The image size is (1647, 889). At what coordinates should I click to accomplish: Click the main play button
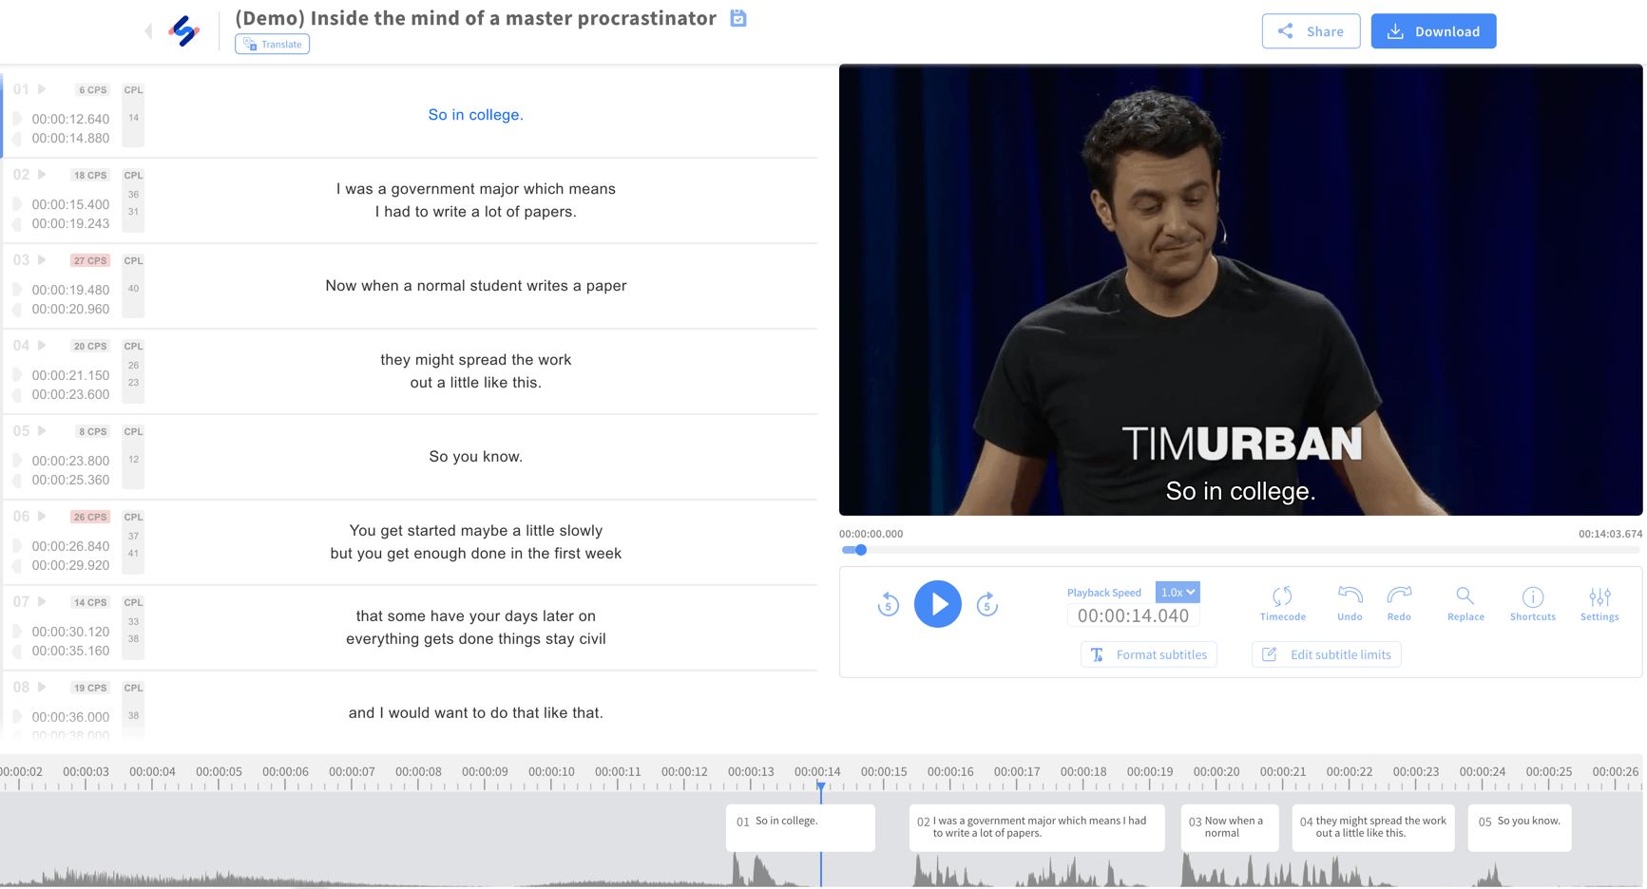[x=937, y=604]
